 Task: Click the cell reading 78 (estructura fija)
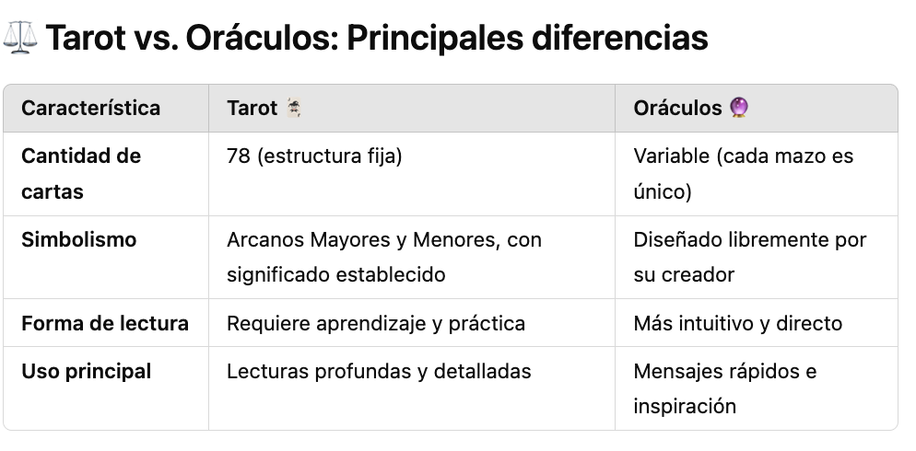tap(314, 156)
